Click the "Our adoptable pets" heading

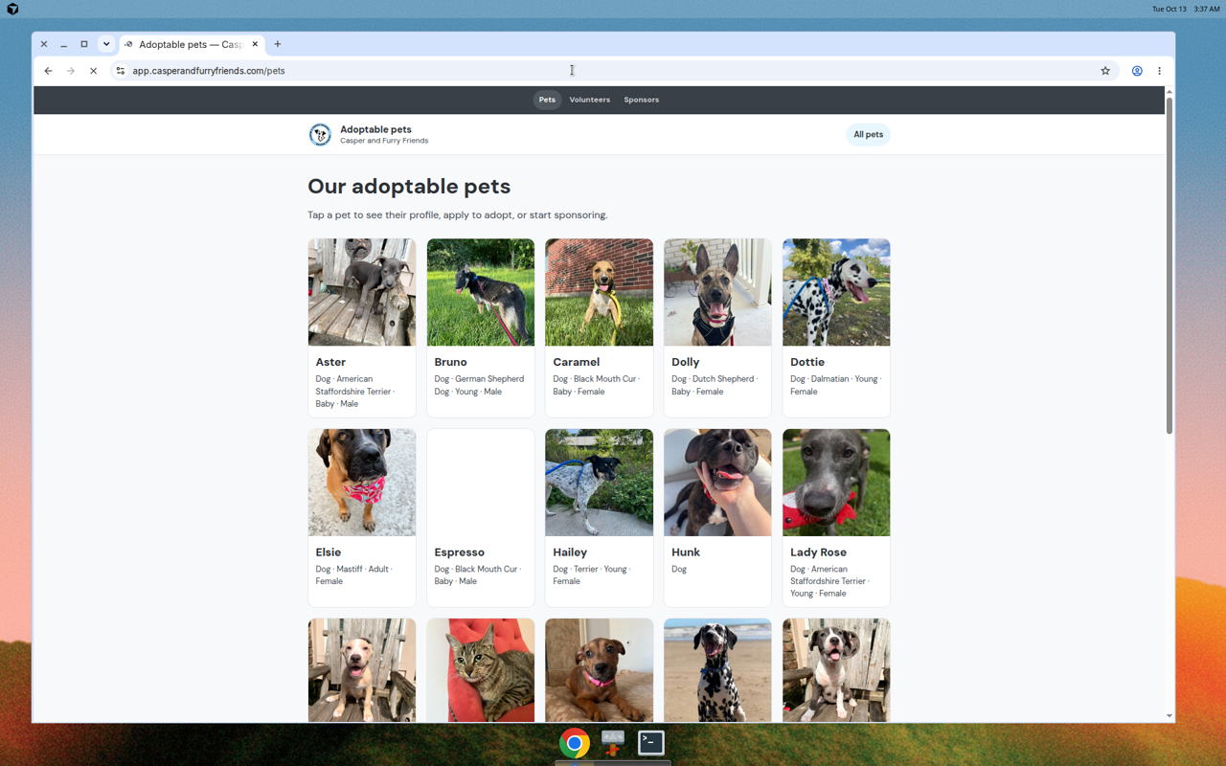tap(409, 187)
